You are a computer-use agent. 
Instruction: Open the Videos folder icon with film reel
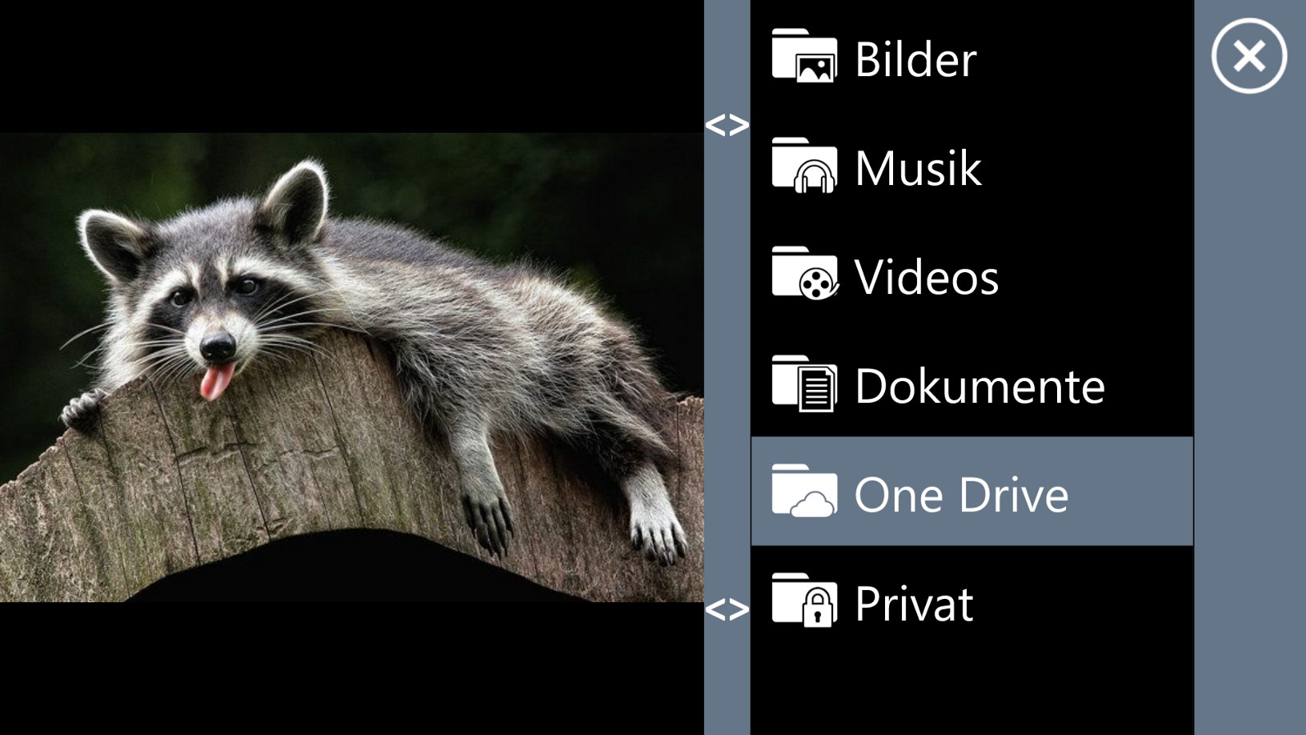[804, 274]
